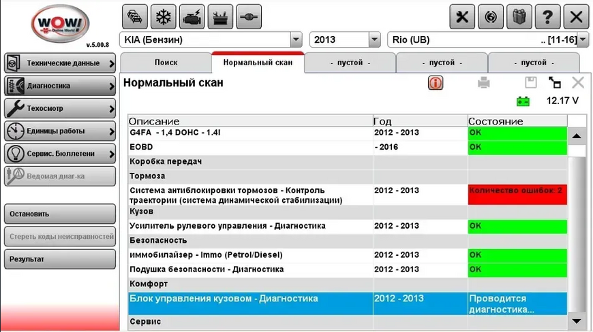
Task: Open the vehicles selection icon
Action: click(135, 17)
